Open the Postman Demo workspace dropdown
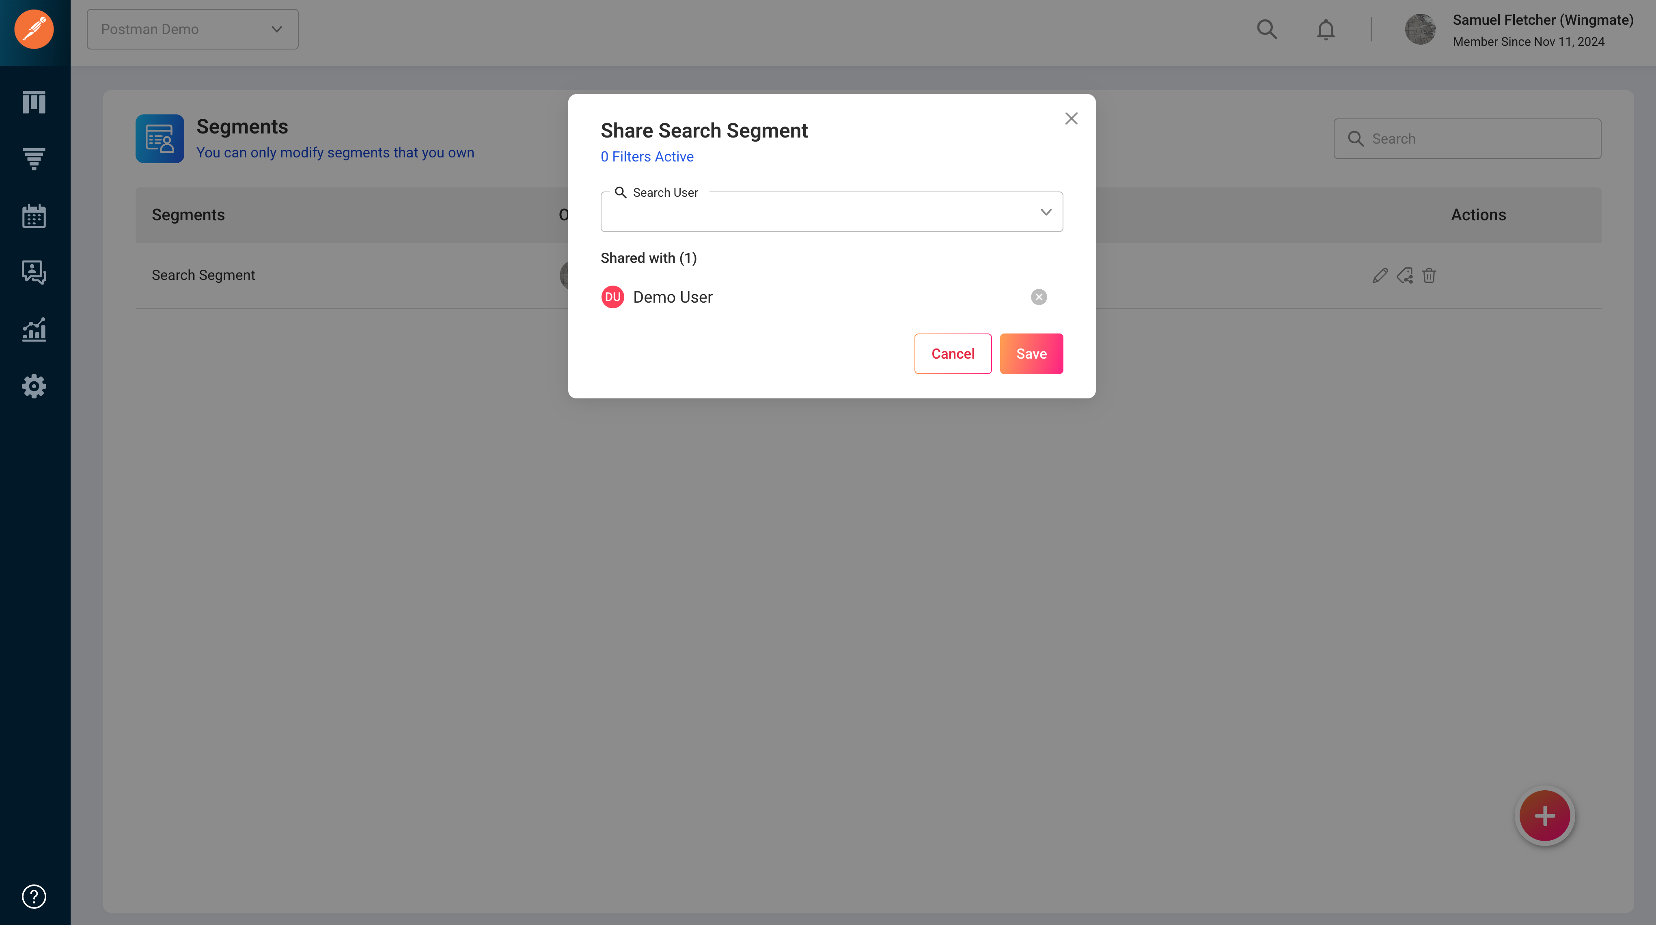 [x=193, y=30]
